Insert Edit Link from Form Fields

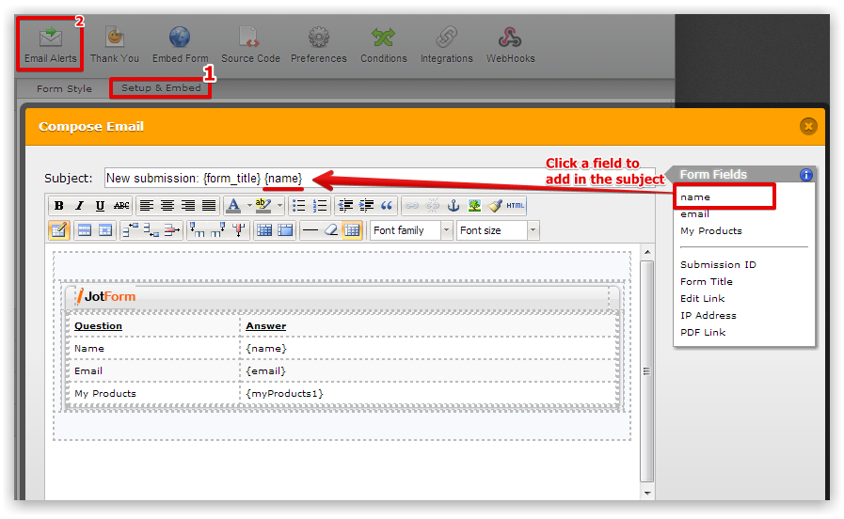[x=703, y=298]
